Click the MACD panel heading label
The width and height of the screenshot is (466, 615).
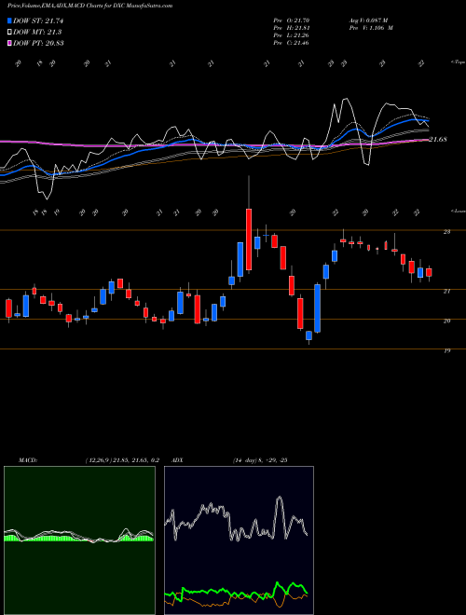(x=27, y=460)
